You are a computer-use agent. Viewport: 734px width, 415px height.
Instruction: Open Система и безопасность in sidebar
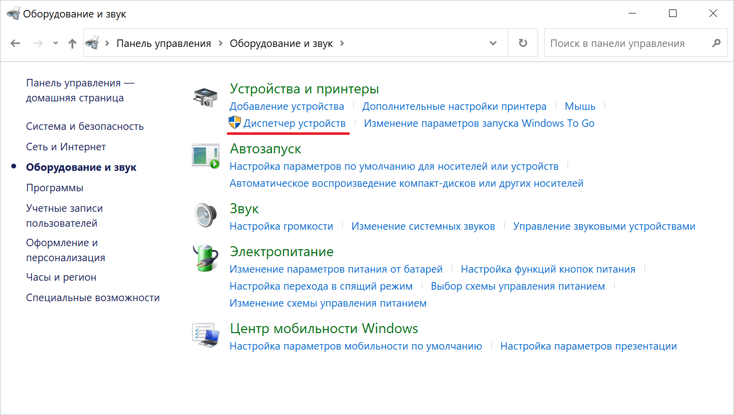85,126
